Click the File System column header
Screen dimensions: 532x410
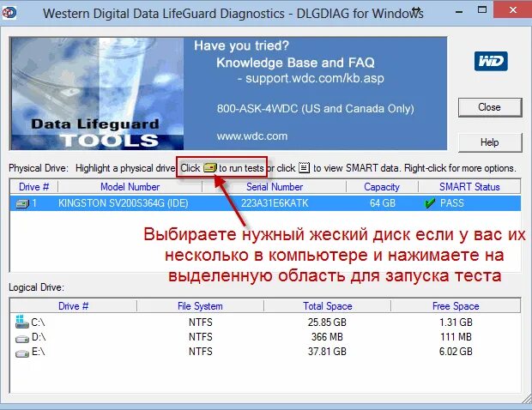click(x=200, y=306)
